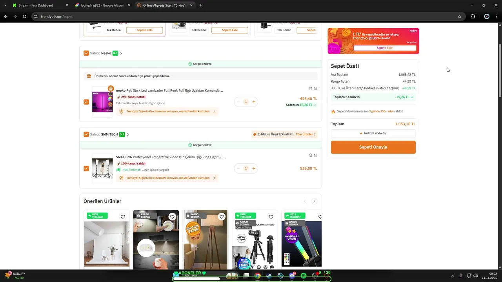Open tab search dropdown arrow
502x282 pixels.
5,5
